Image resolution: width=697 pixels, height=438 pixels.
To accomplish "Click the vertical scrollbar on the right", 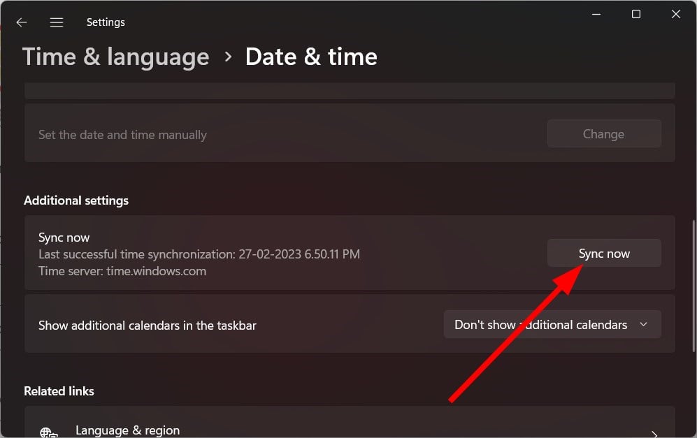I will (x=694, y=286).
